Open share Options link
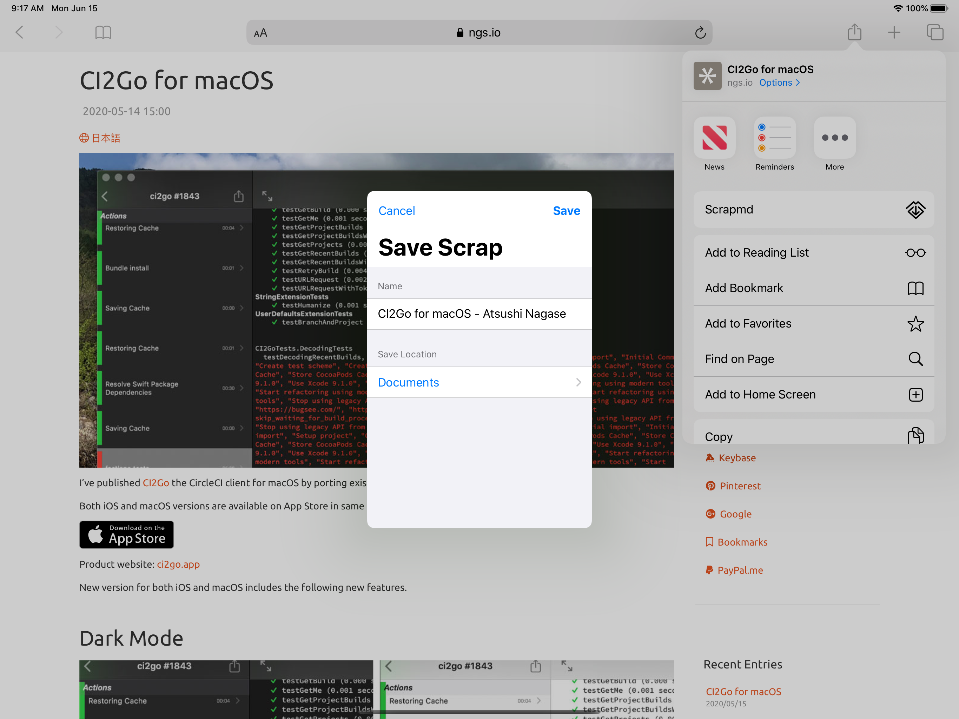 click(779, 83)
